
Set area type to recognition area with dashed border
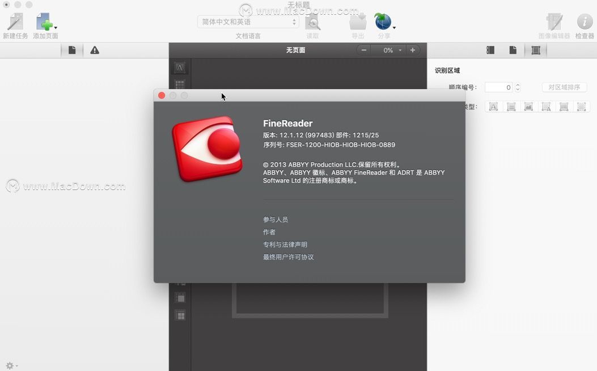(x=581, y=107)
